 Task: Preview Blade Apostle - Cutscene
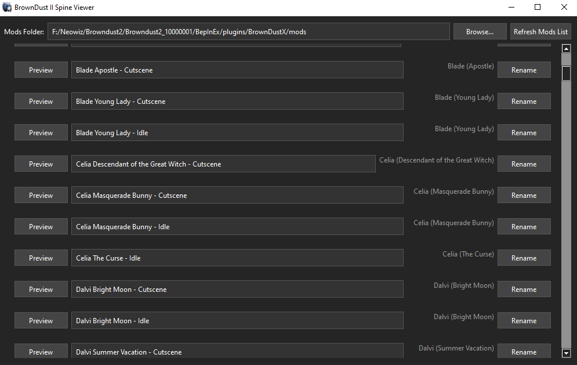coord(41,70)
